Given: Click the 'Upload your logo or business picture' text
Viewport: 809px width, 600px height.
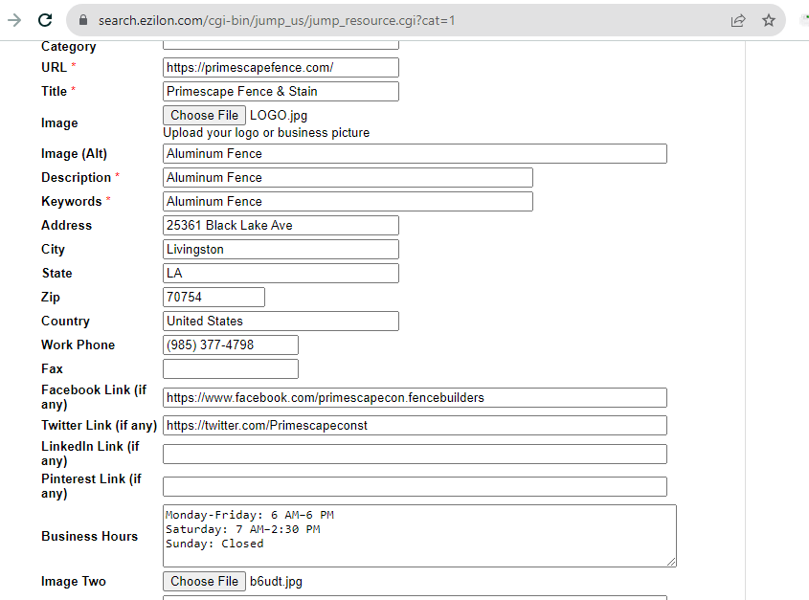Looking at the screenshot, I should (266, 133).
